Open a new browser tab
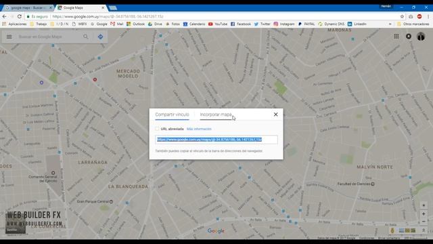This screenshot has height=244, width=433. pyautogui.click(x=113, y=7)
